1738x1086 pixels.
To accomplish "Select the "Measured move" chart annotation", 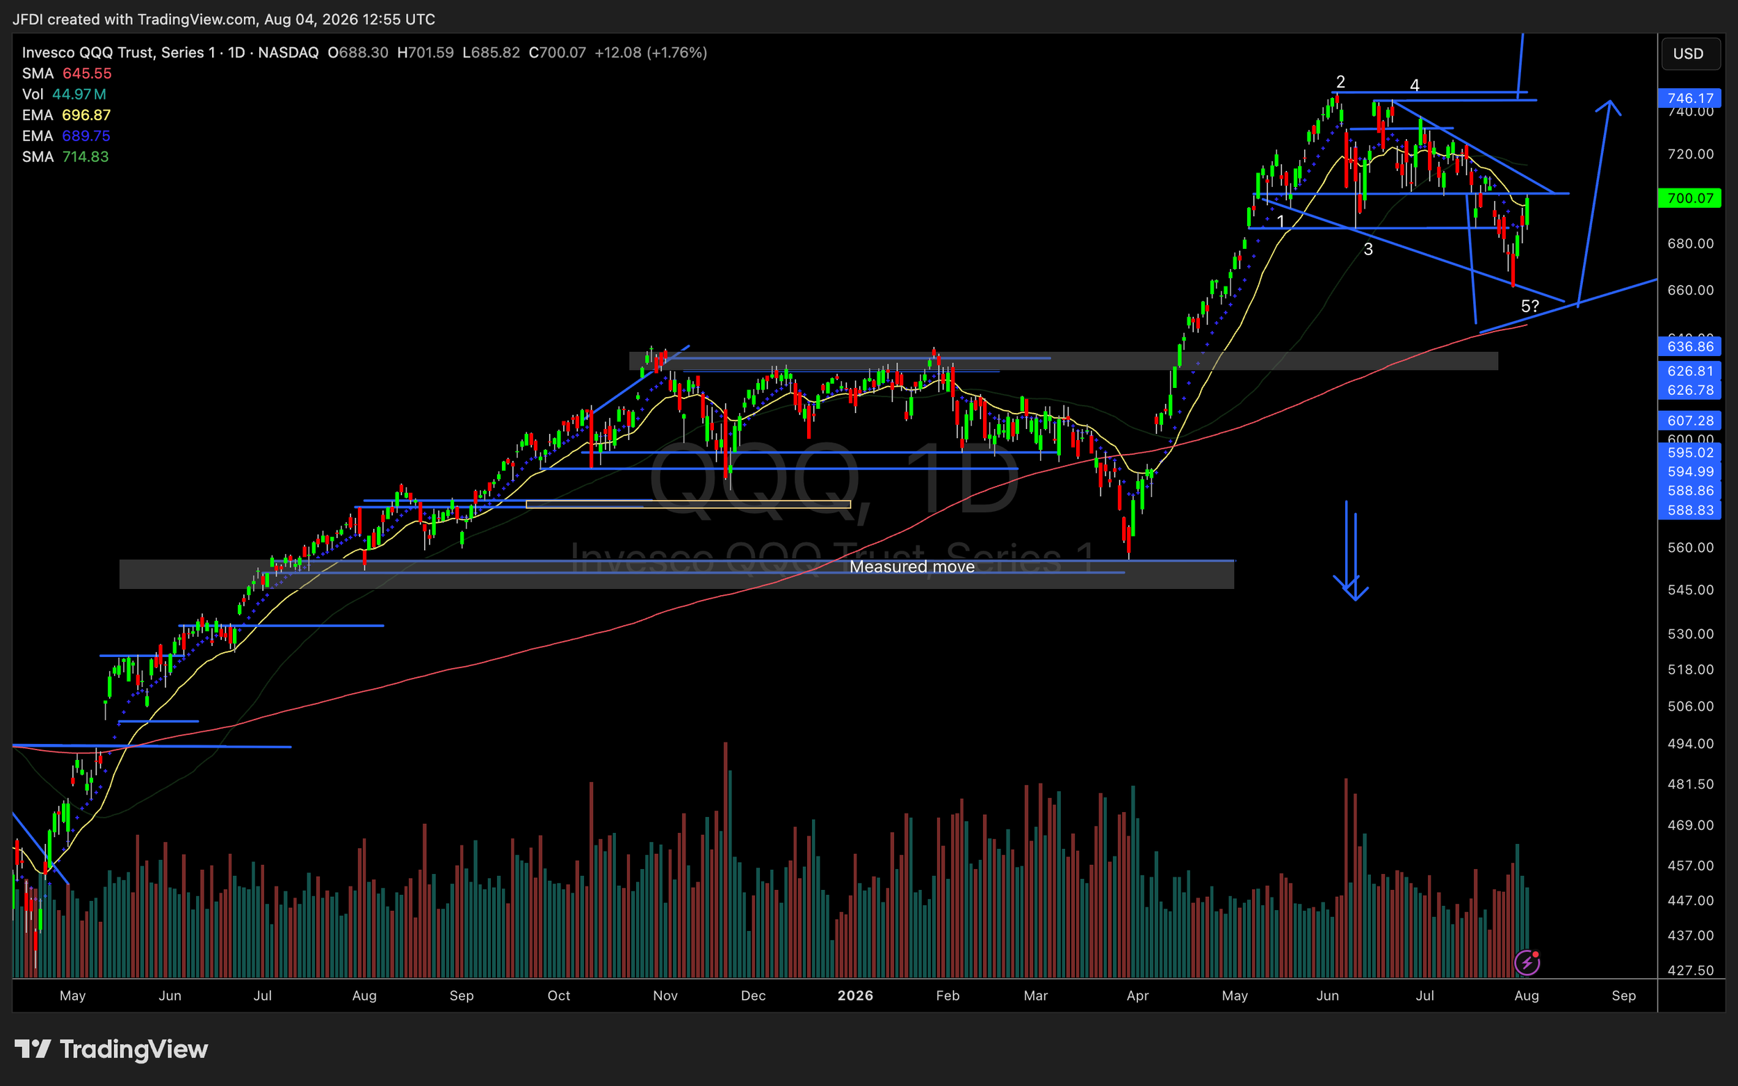I will [912, 567].
